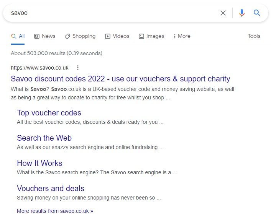
Task: Click the News tab newspaper icon
Action: coord(37,36)
